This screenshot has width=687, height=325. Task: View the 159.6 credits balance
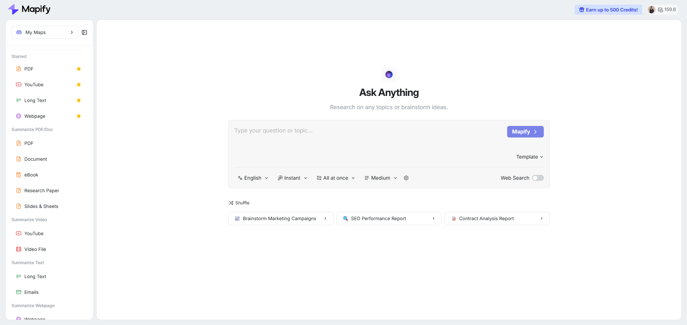(667, 10)
